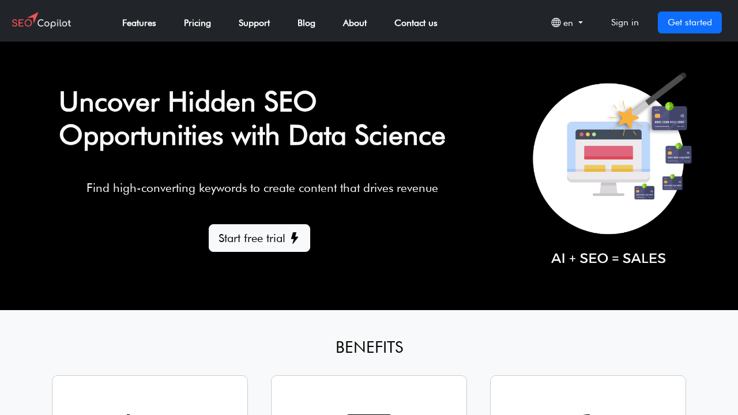
Task: Collapse the en dropdown arrow in navbar
Action: (x=581, y=23)
